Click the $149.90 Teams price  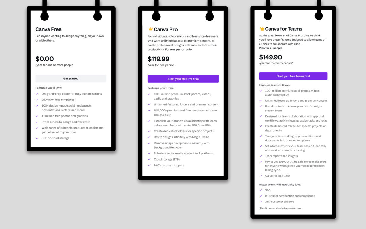[271, 57]
